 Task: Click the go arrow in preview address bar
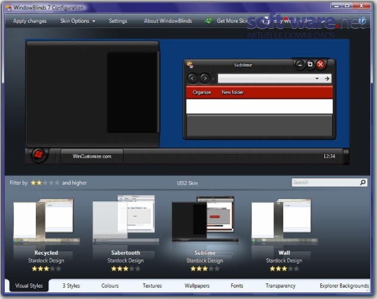coord(327,78)
